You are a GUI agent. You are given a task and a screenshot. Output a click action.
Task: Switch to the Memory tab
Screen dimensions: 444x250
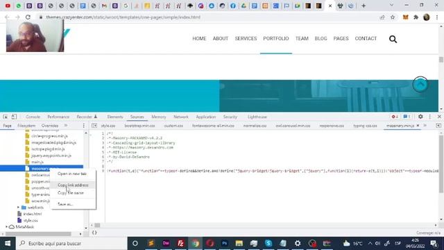point(159,117)
